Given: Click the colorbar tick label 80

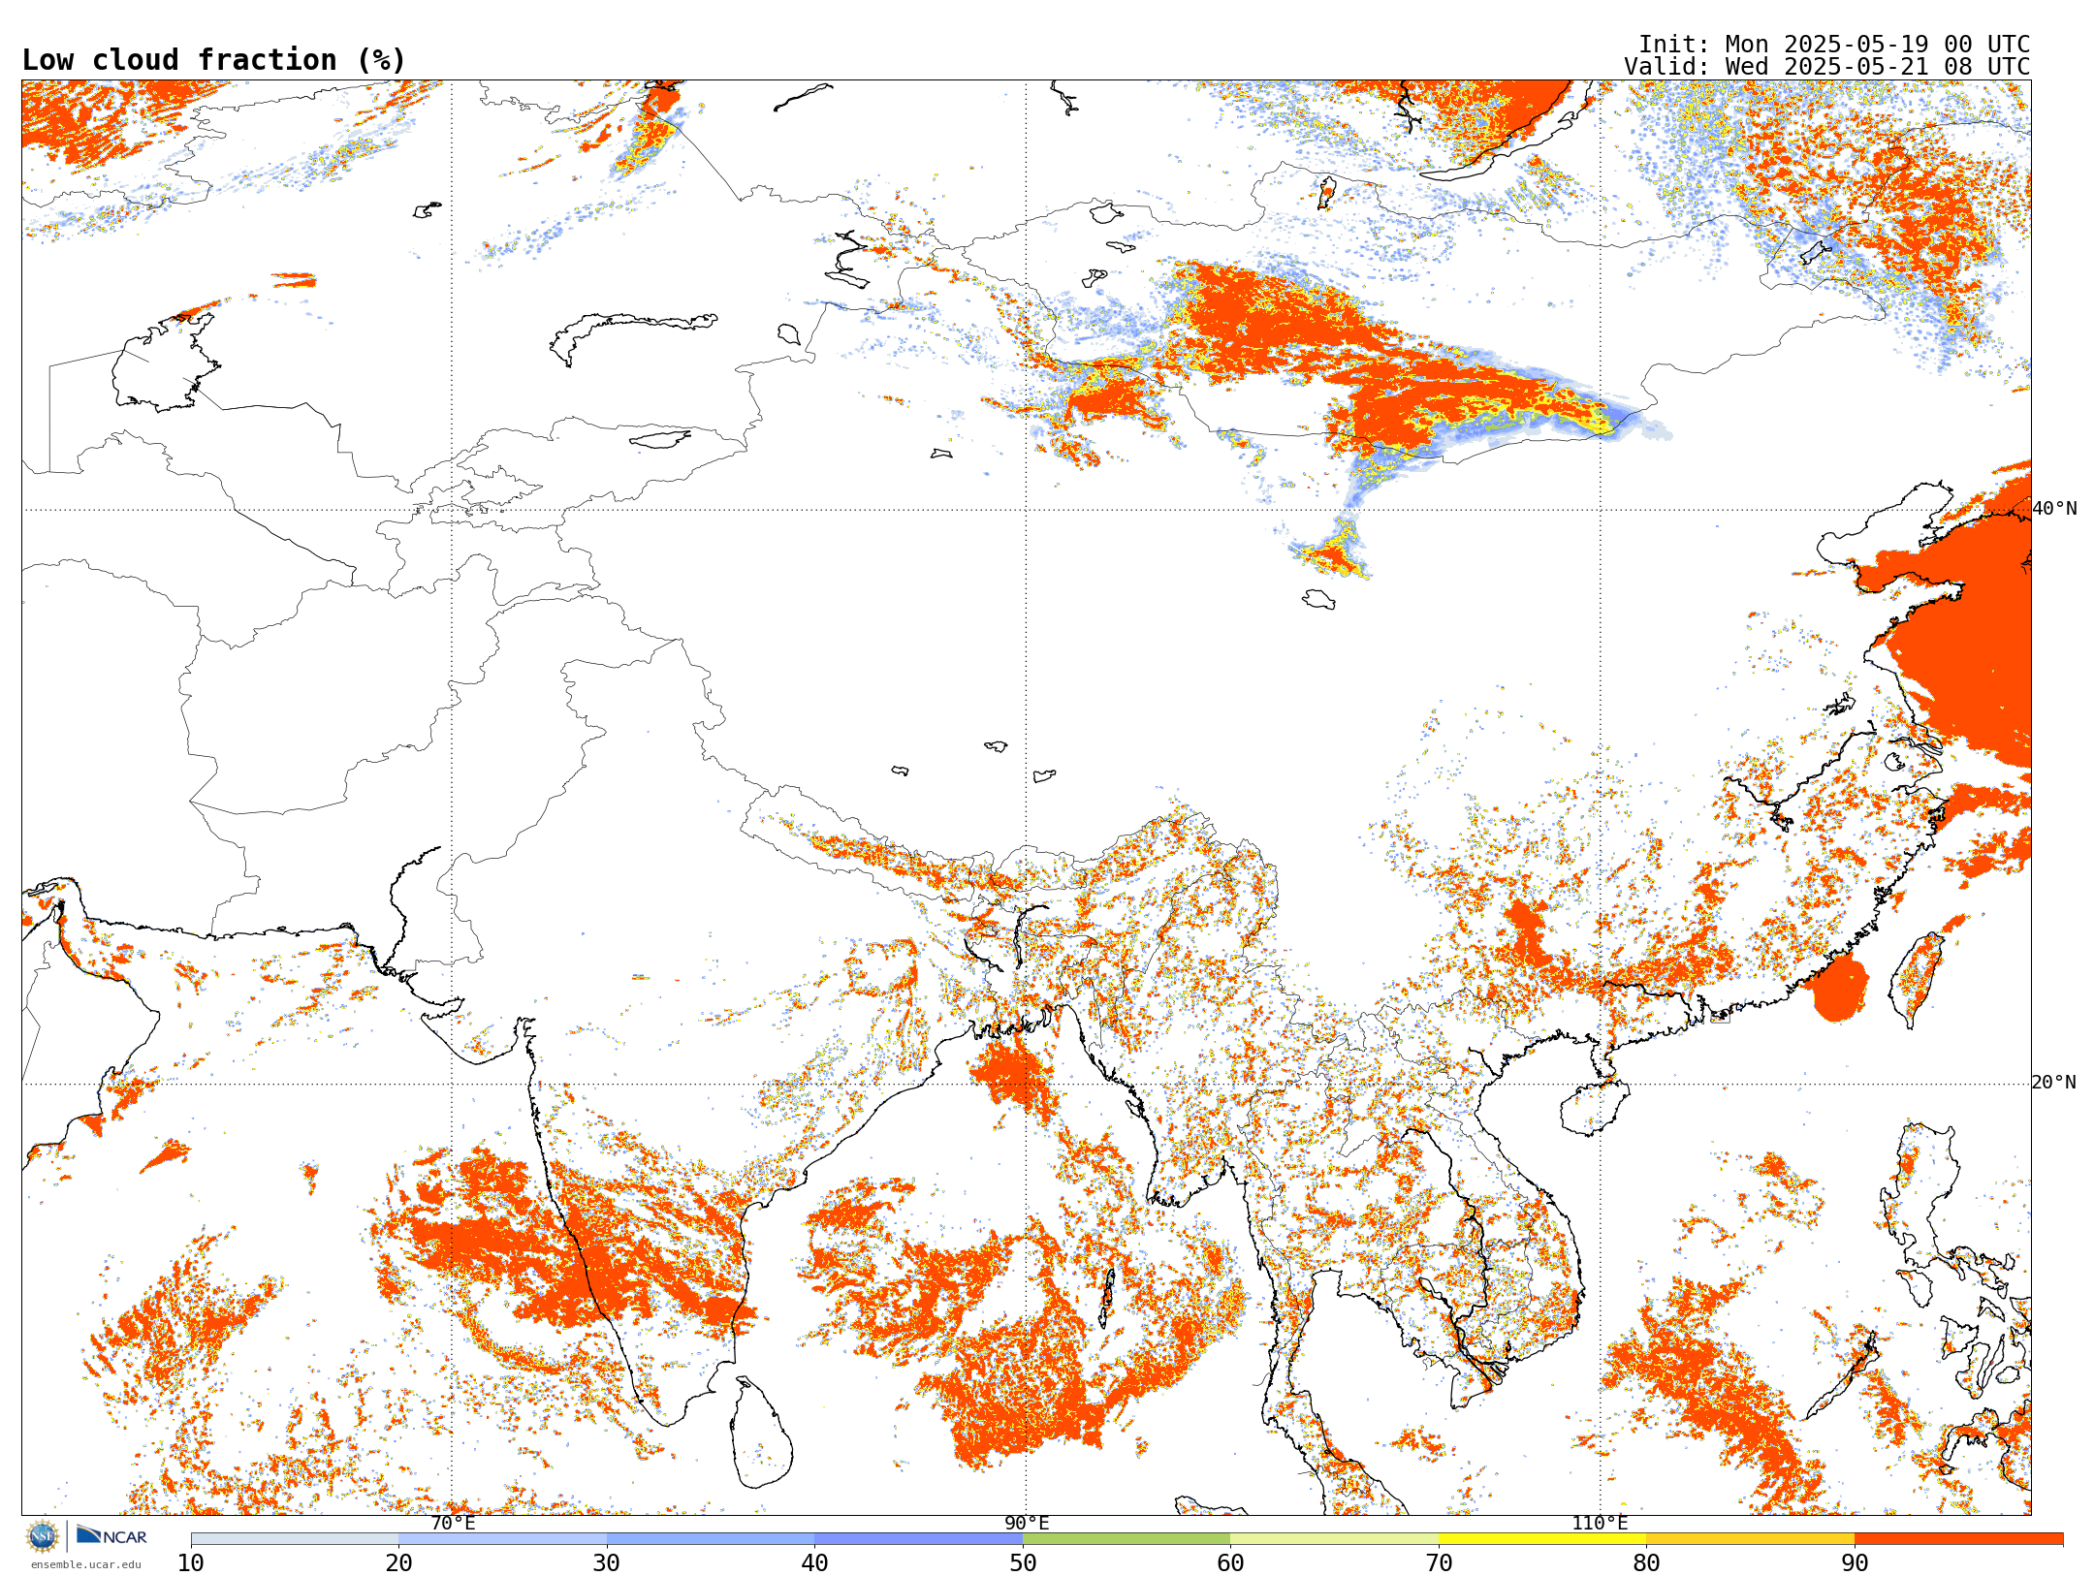Looking at the screenshot, I should (x=1647, y=1563).
